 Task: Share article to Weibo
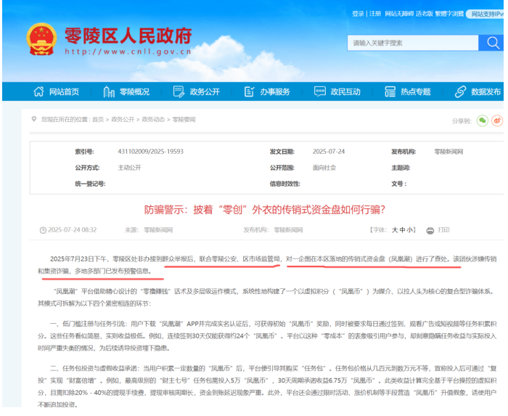[497, 121]
